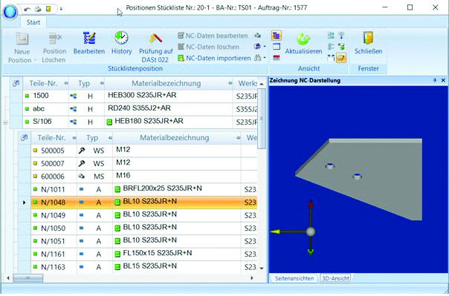Image resolution: width=449 pixels, height=296 pixels.
Task: Select the grid table view icon in Ansicht
Action: point(277,47)
